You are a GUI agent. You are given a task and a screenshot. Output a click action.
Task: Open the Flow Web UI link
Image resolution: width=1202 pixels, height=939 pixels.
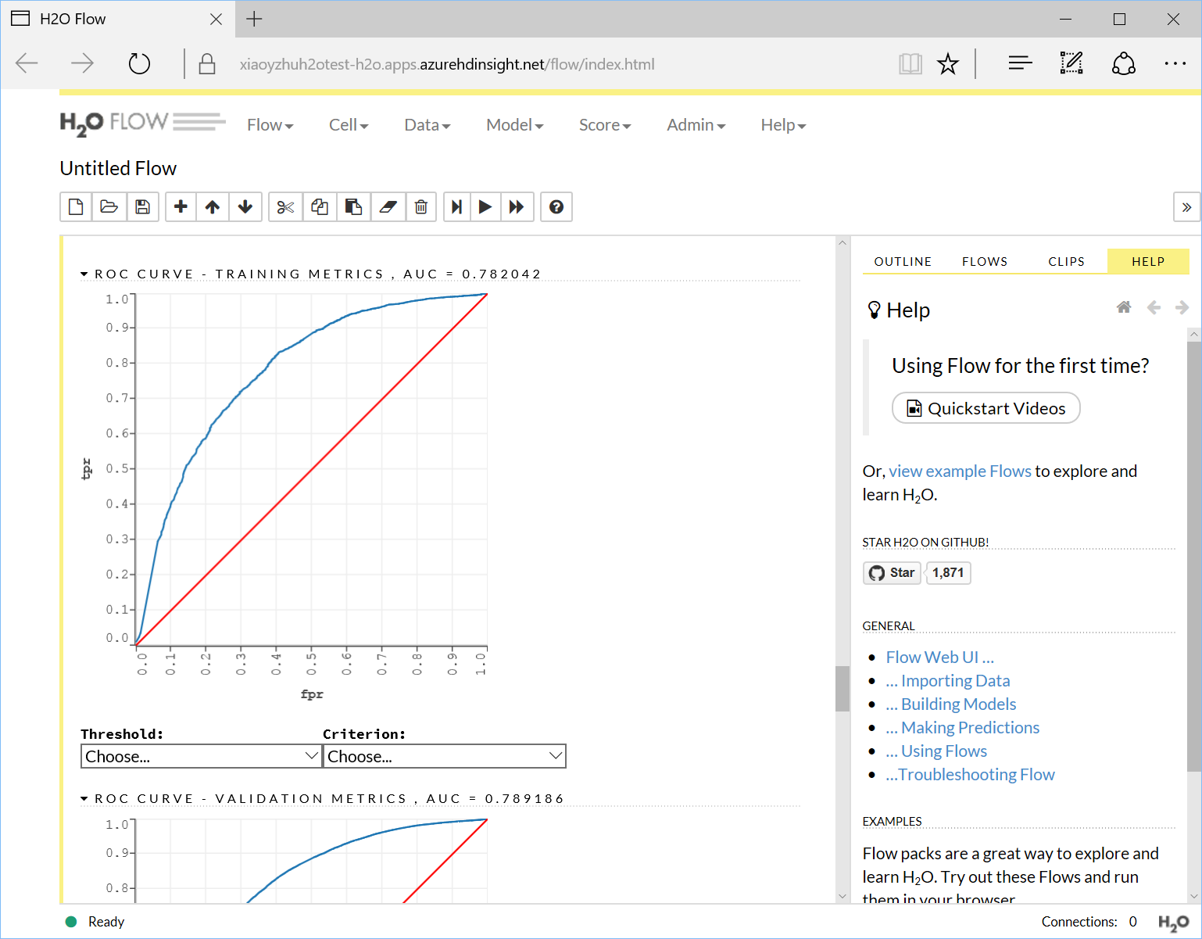tap(939, 658)
